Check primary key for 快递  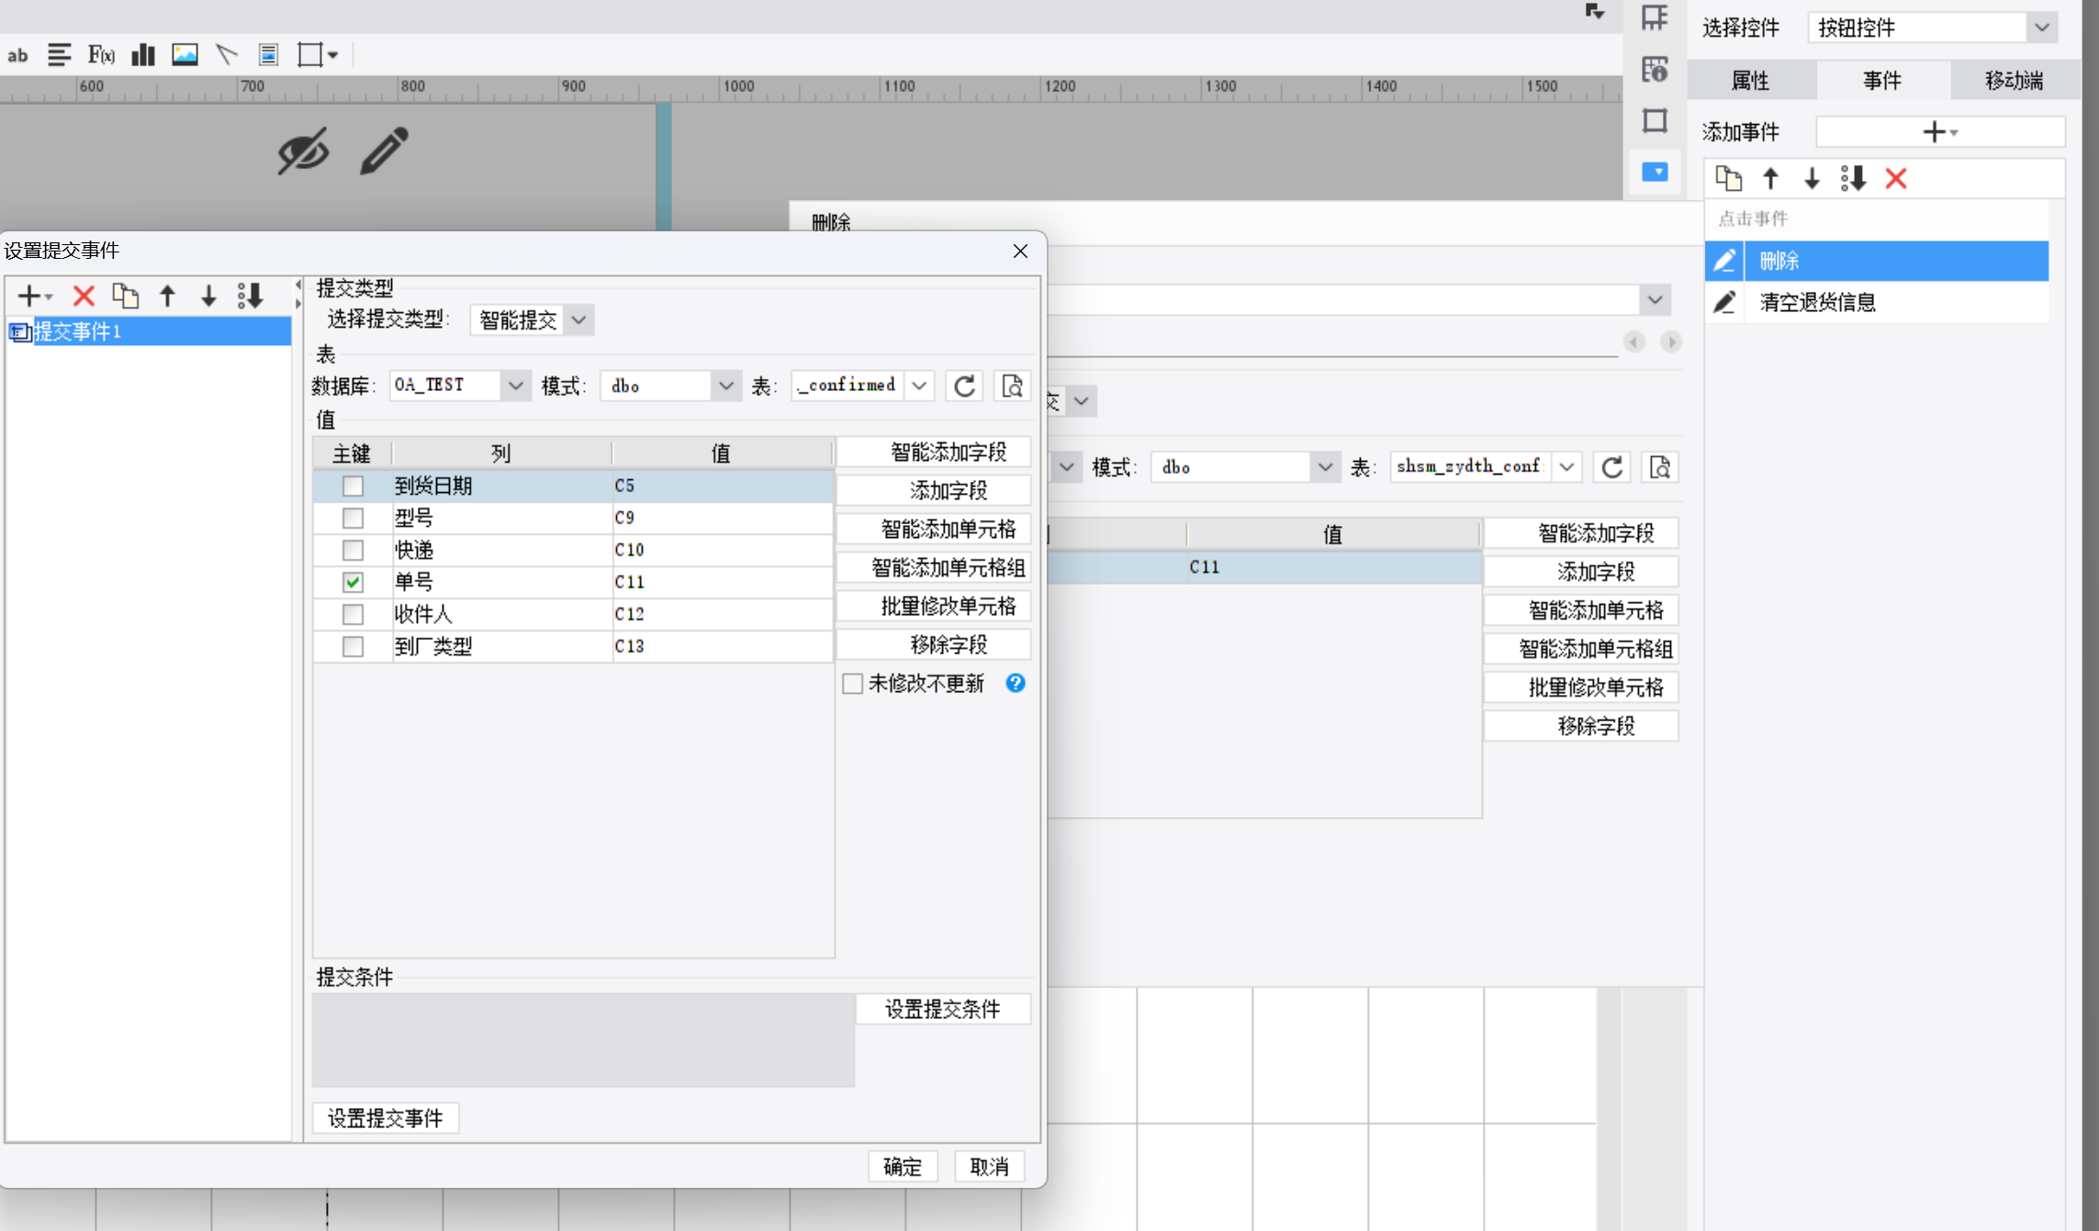[353, 550]
